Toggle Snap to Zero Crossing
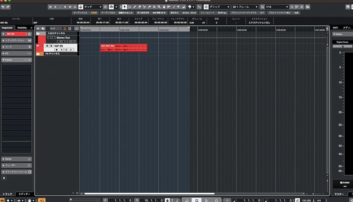This screenshot has height=202, width=353. click(x=199, y=7)
